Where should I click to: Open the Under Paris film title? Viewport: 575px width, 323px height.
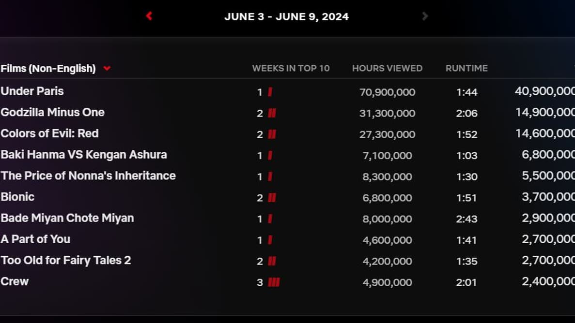[32, 91]
